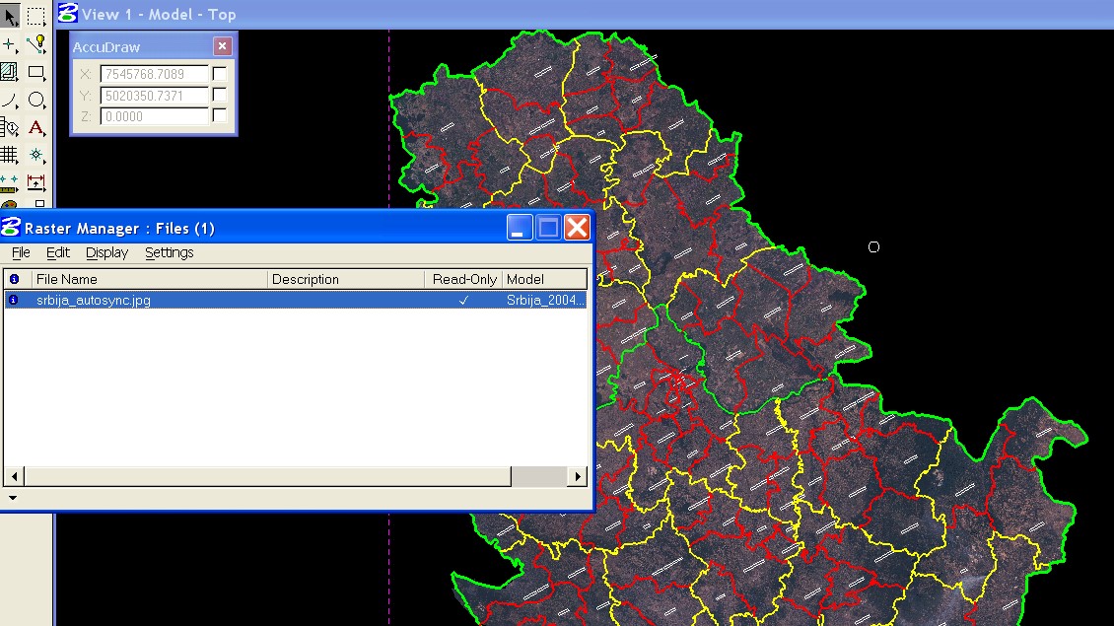Choose the Place Active Point star tool
Image resolution: width=1114 pixels, height=626 pixels.
35,155
